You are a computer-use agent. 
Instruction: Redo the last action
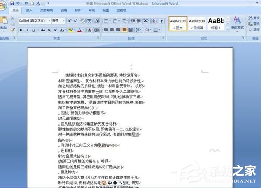click(26, 3)
